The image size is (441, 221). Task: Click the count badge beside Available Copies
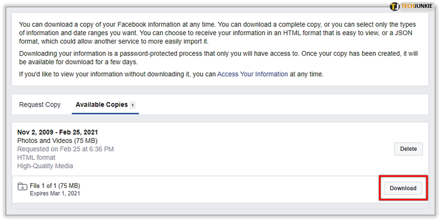point(133,105)
